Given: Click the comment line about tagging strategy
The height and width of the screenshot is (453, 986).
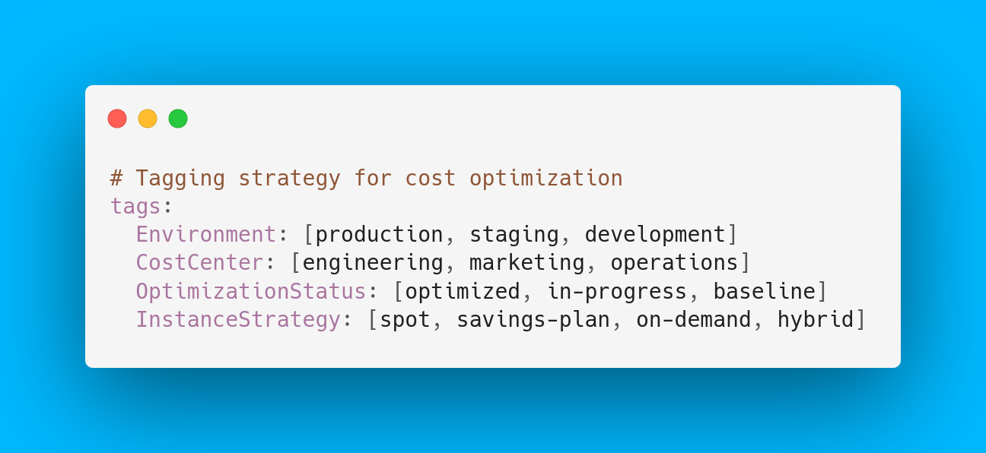Looking at the screenshot, I should click(367, 179).
